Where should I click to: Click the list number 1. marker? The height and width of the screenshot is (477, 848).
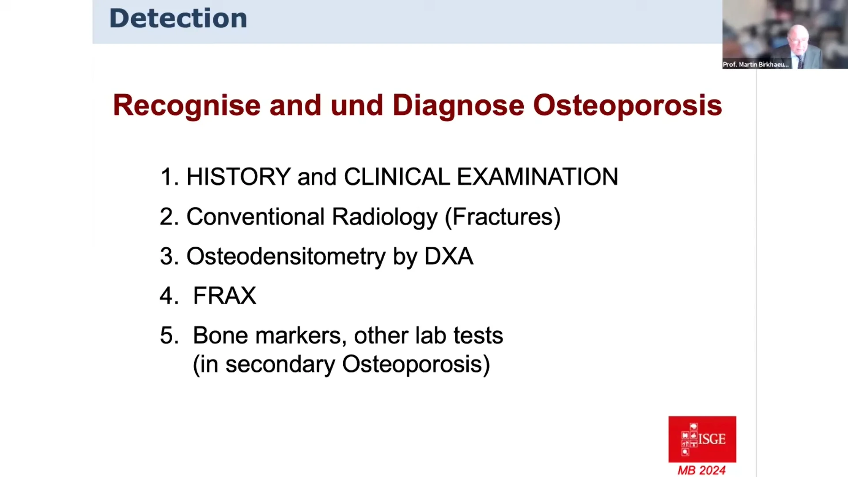point(170,177)
